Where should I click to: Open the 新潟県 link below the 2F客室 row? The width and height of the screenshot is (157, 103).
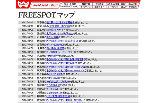(61, 63)
